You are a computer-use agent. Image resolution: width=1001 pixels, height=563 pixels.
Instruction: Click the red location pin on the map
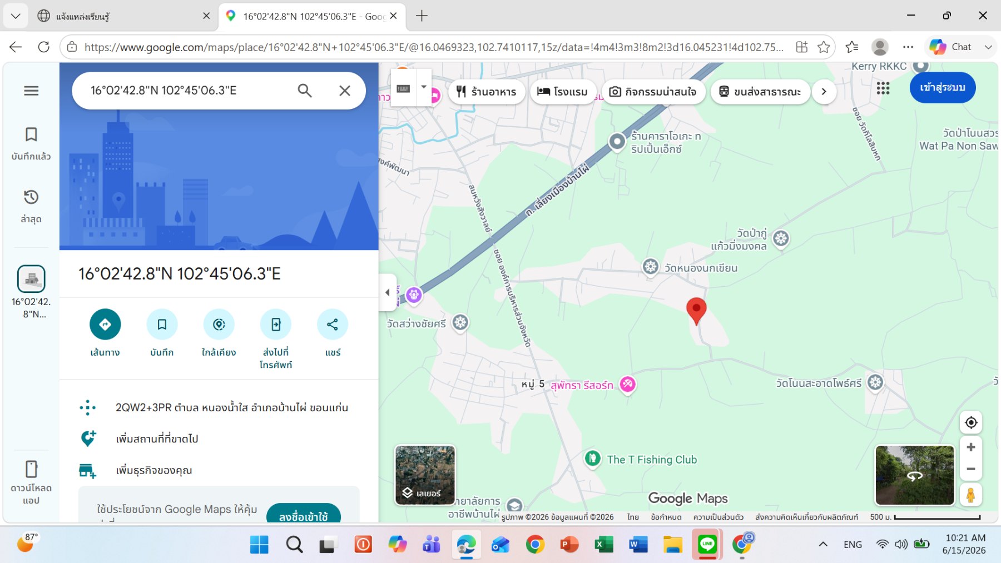coord(696,311)
